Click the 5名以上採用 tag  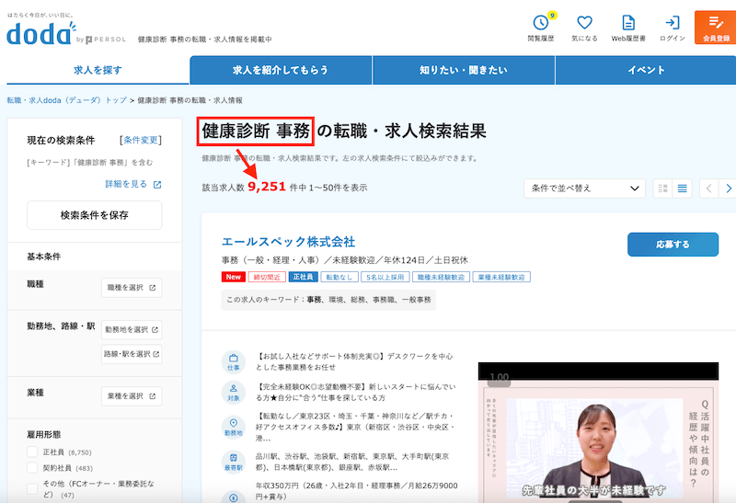[x=385, y=277]
